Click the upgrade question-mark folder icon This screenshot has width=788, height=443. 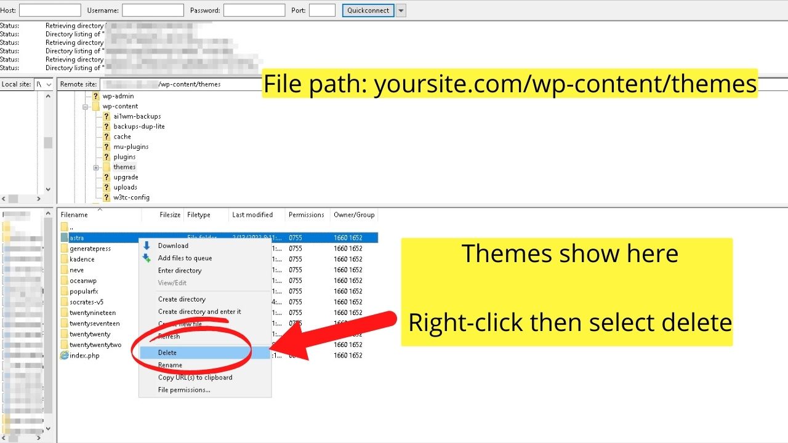coord(107,177)
